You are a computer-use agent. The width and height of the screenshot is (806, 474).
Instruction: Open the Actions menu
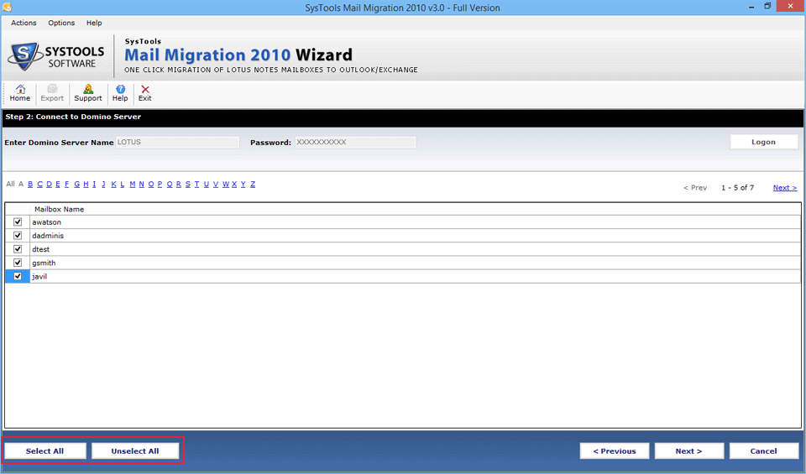pos(24,23)
